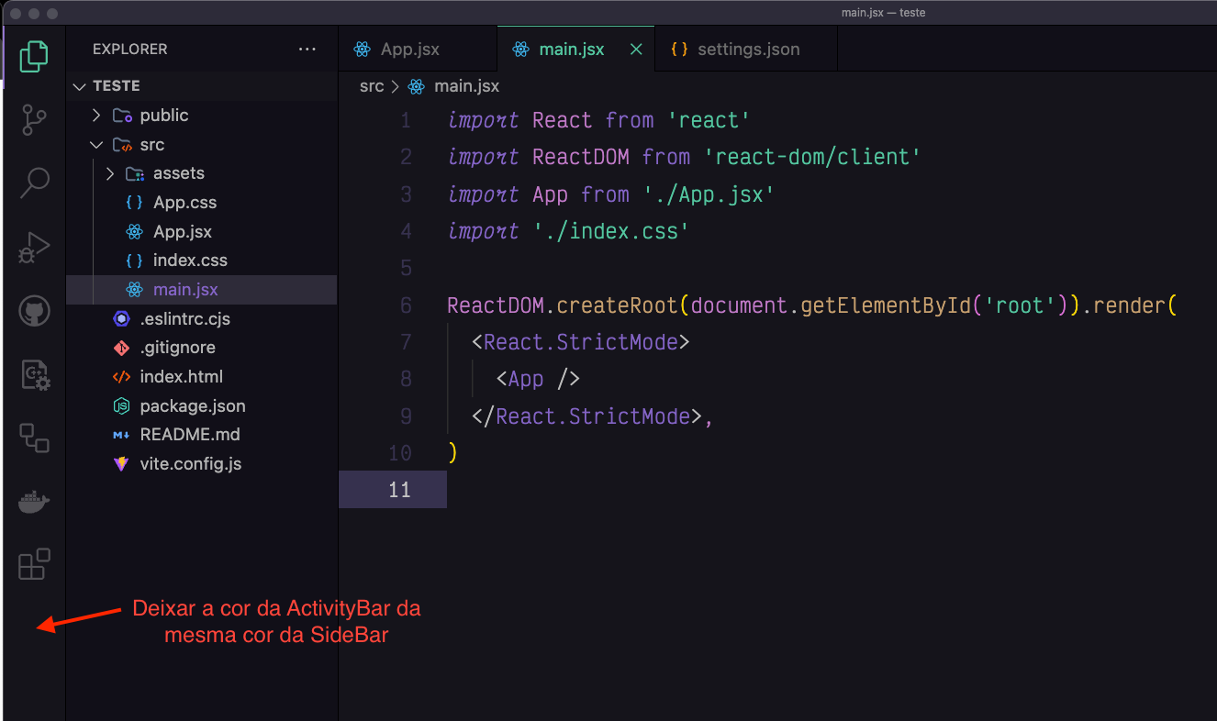Screen dimensions: 1217x721
Task: Close the main.jsx tab
Action: pos(636,50)
